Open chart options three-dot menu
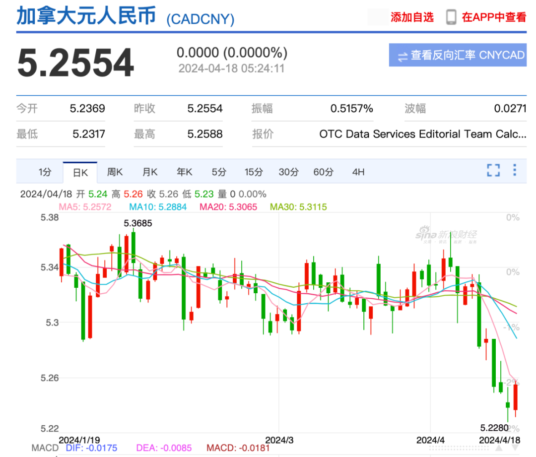The height and width of the screenshot is (457, 536). pyautogui.click(x=515, y=170)
